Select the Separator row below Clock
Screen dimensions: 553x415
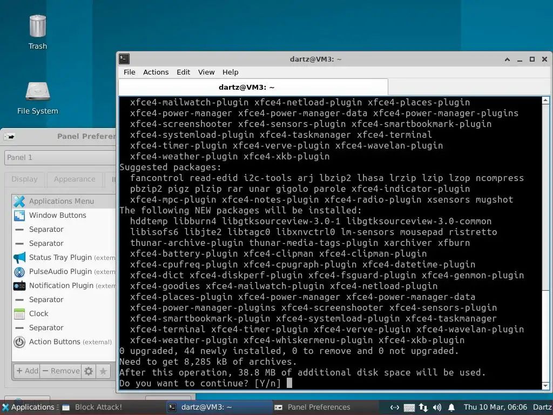point(64,328)
